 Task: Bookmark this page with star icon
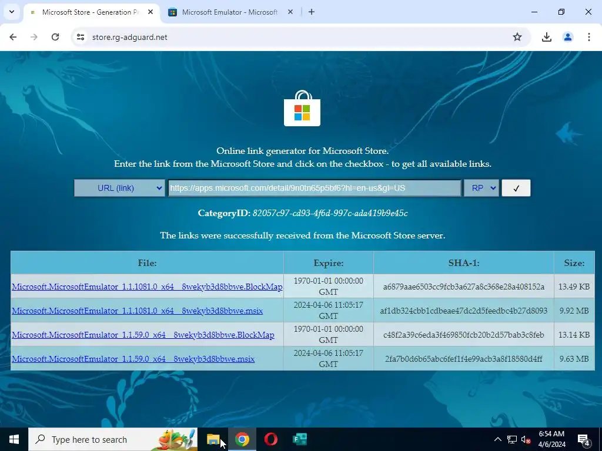(x=517, y=37)
